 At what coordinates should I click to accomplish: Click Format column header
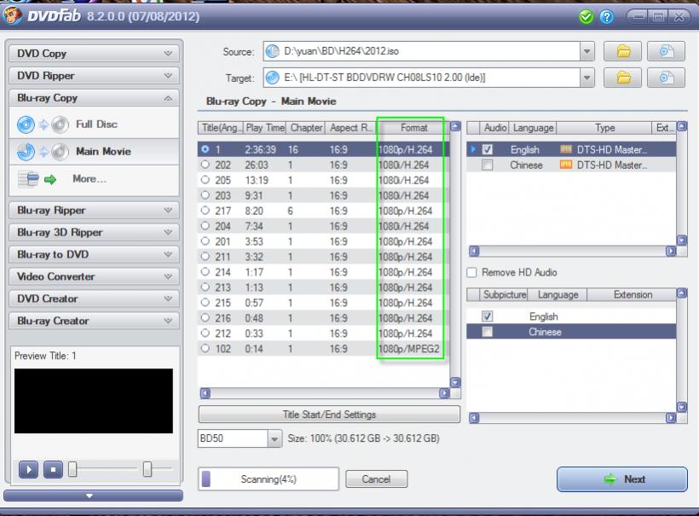click(x=413, y=128)
